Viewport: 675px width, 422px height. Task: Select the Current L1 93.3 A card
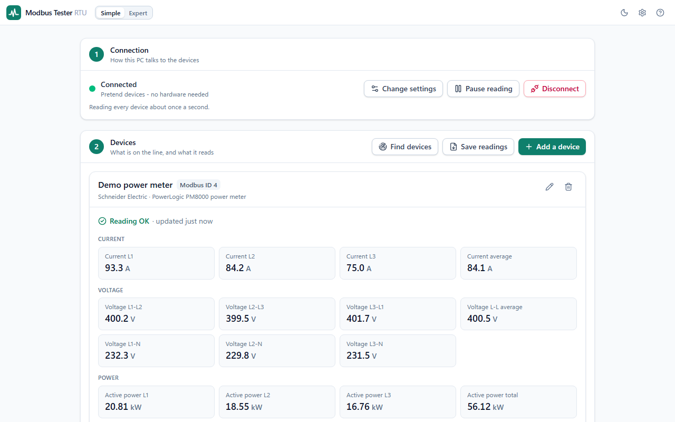tap(156, 263)
